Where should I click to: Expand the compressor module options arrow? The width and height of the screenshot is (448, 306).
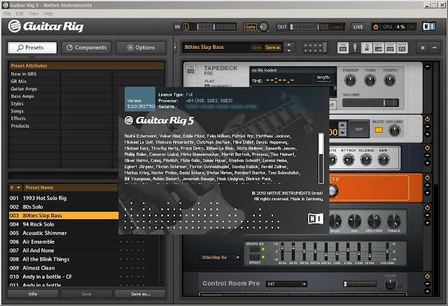pos(428,163)
